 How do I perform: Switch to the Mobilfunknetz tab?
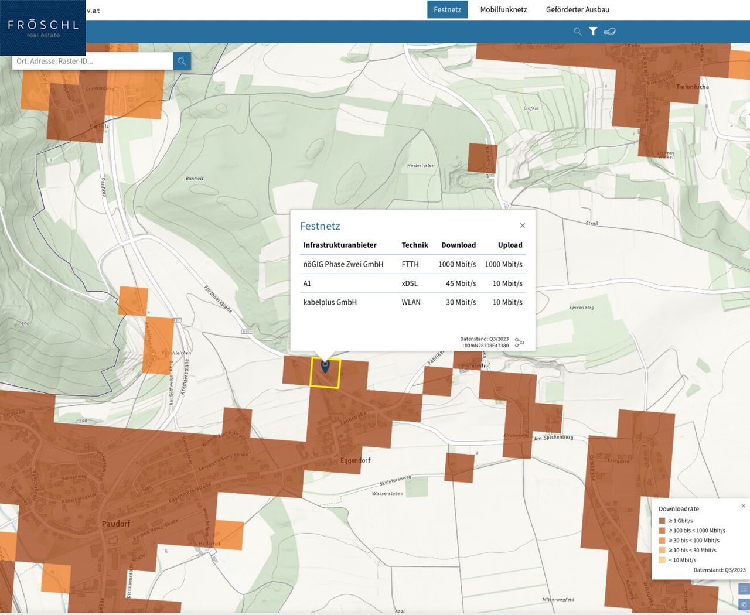[x=503, y=9]
